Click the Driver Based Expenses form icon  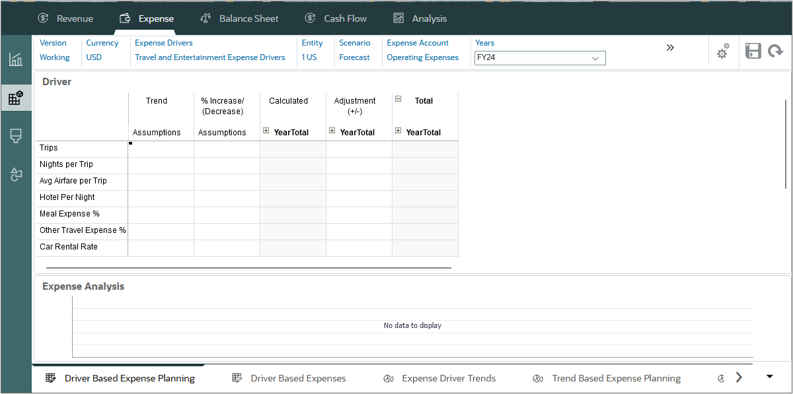click(x=237, y=378)
